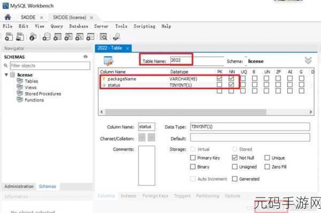Switch to the Administration navigator tab
This screenshot has width=321, height=213.
pyautogui.click(x=19, y=186)
